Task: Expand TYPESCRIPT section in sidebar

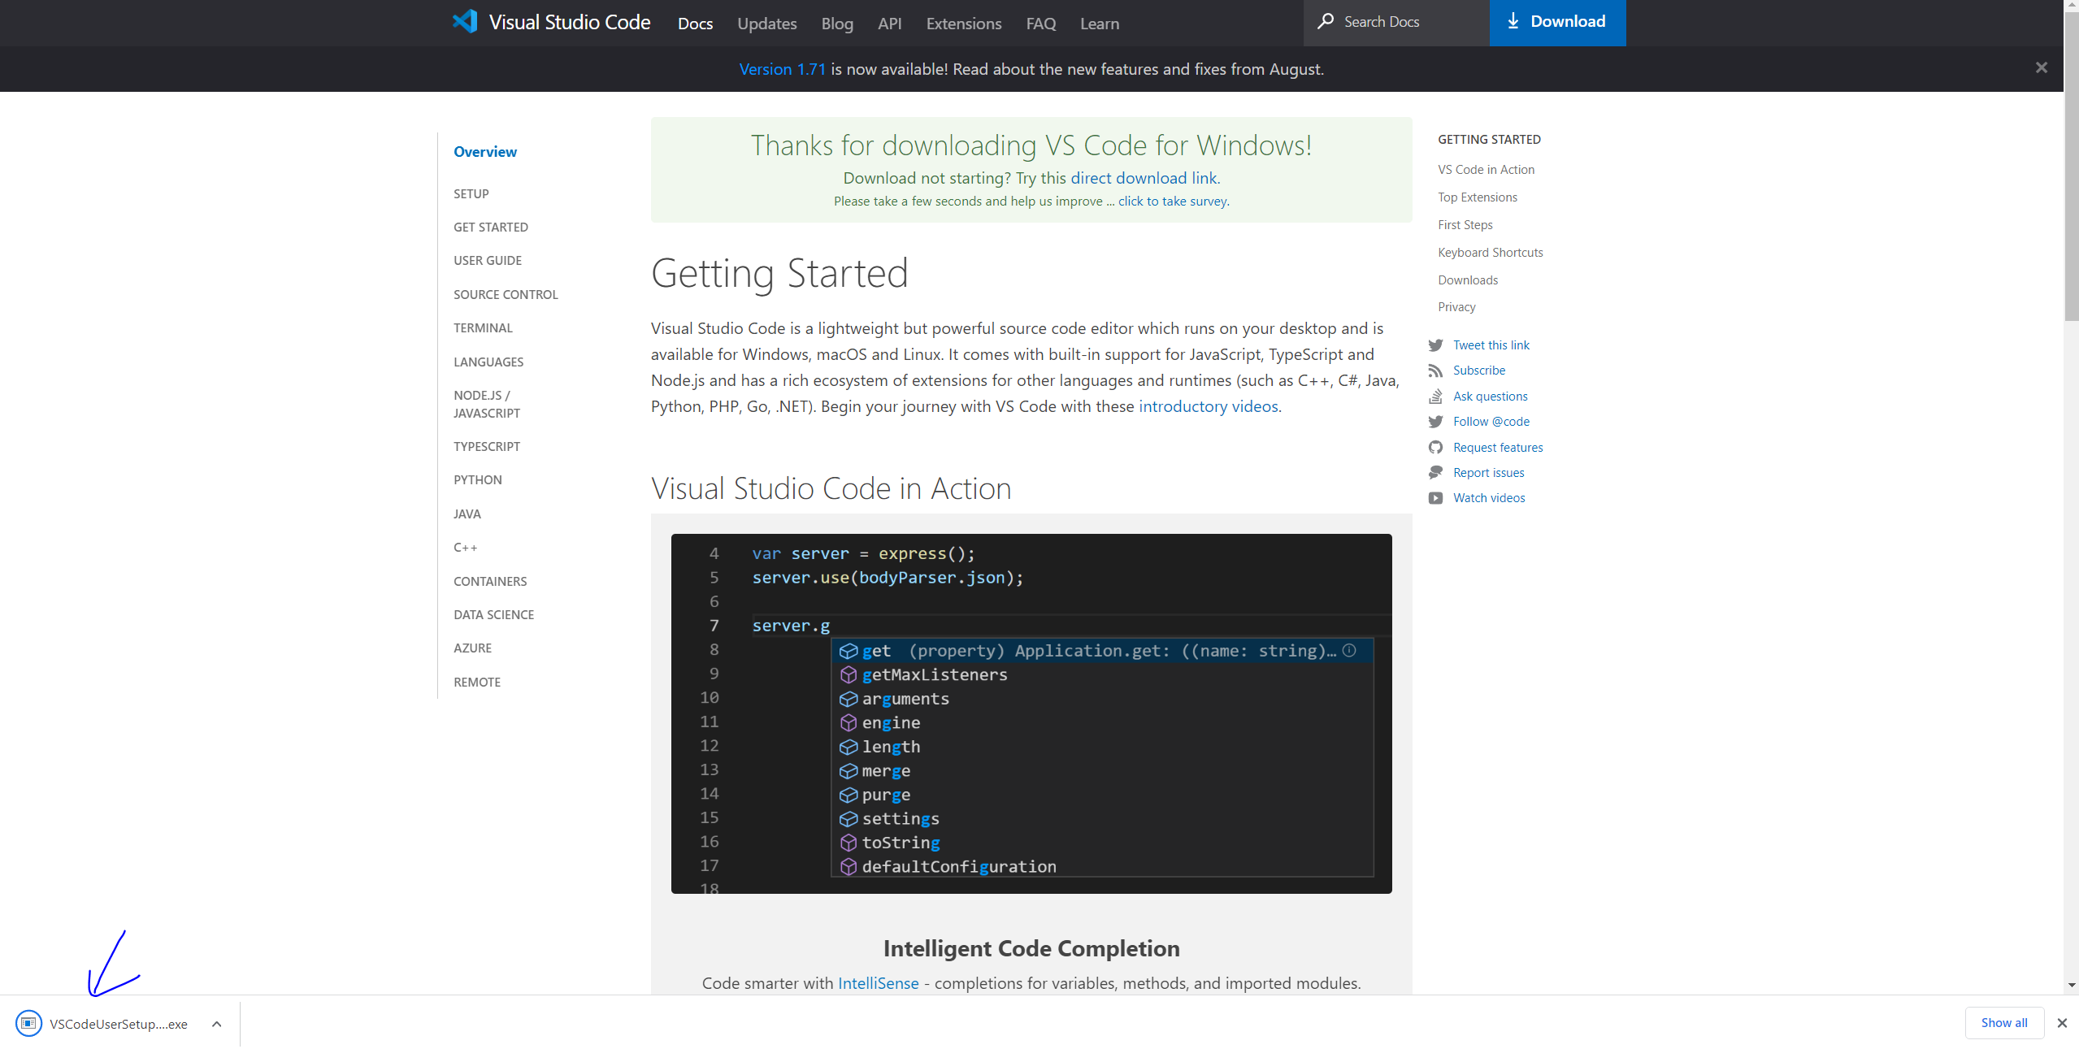Action: tap(486, 446)
